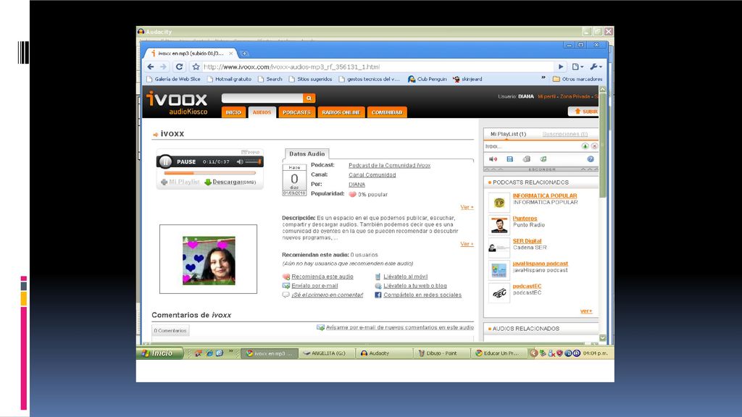Share via Compártelo en redes sociales

pyautogui.click(x=422, y=295)
